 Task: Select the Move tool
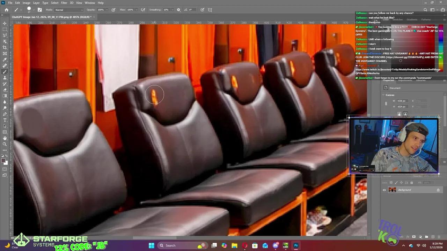5,23
